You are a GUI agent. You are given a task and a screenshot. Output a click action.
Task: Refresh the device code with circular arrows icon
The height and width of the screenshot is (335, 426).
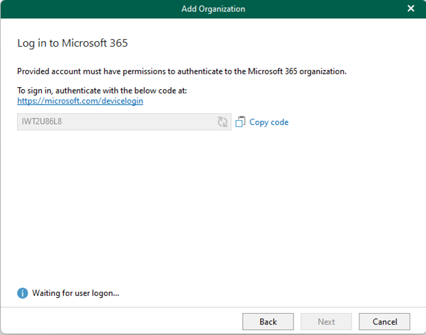coord(222,122)
